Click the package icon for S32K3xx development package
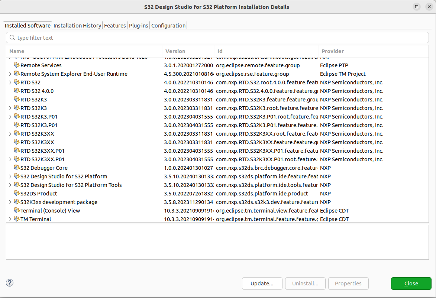 tap(17, 202)
